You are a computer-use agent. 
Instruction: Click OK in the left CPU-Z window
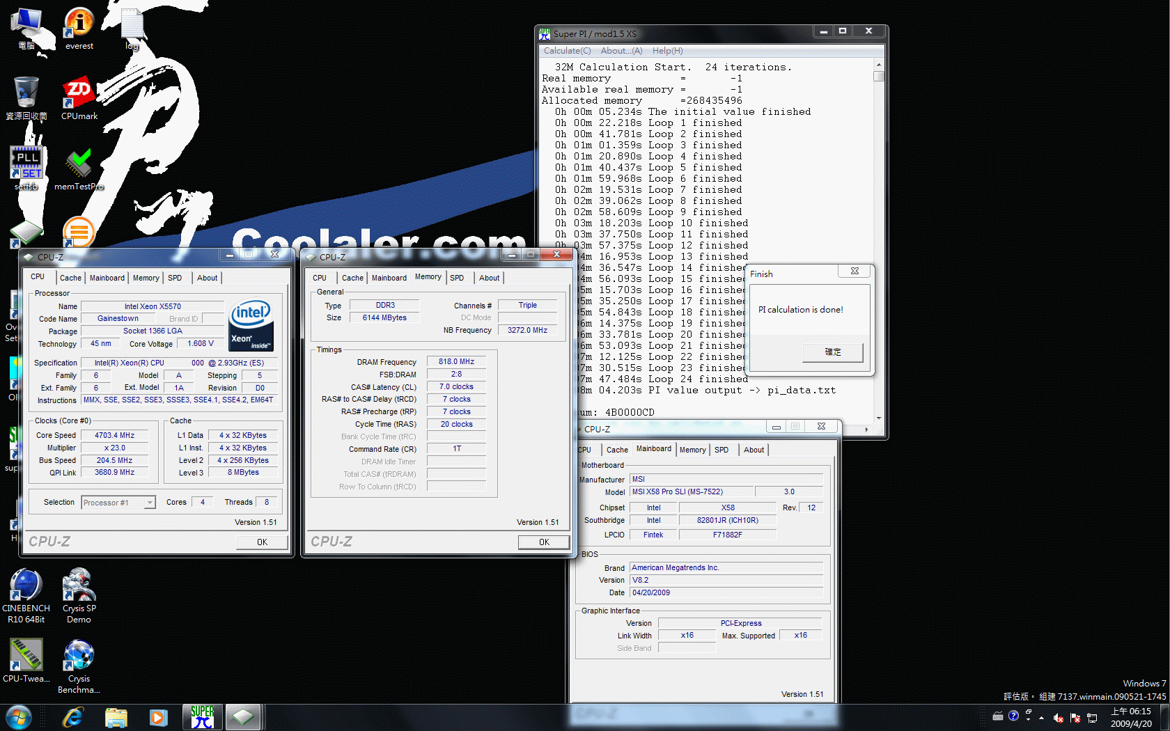(262, 542)
